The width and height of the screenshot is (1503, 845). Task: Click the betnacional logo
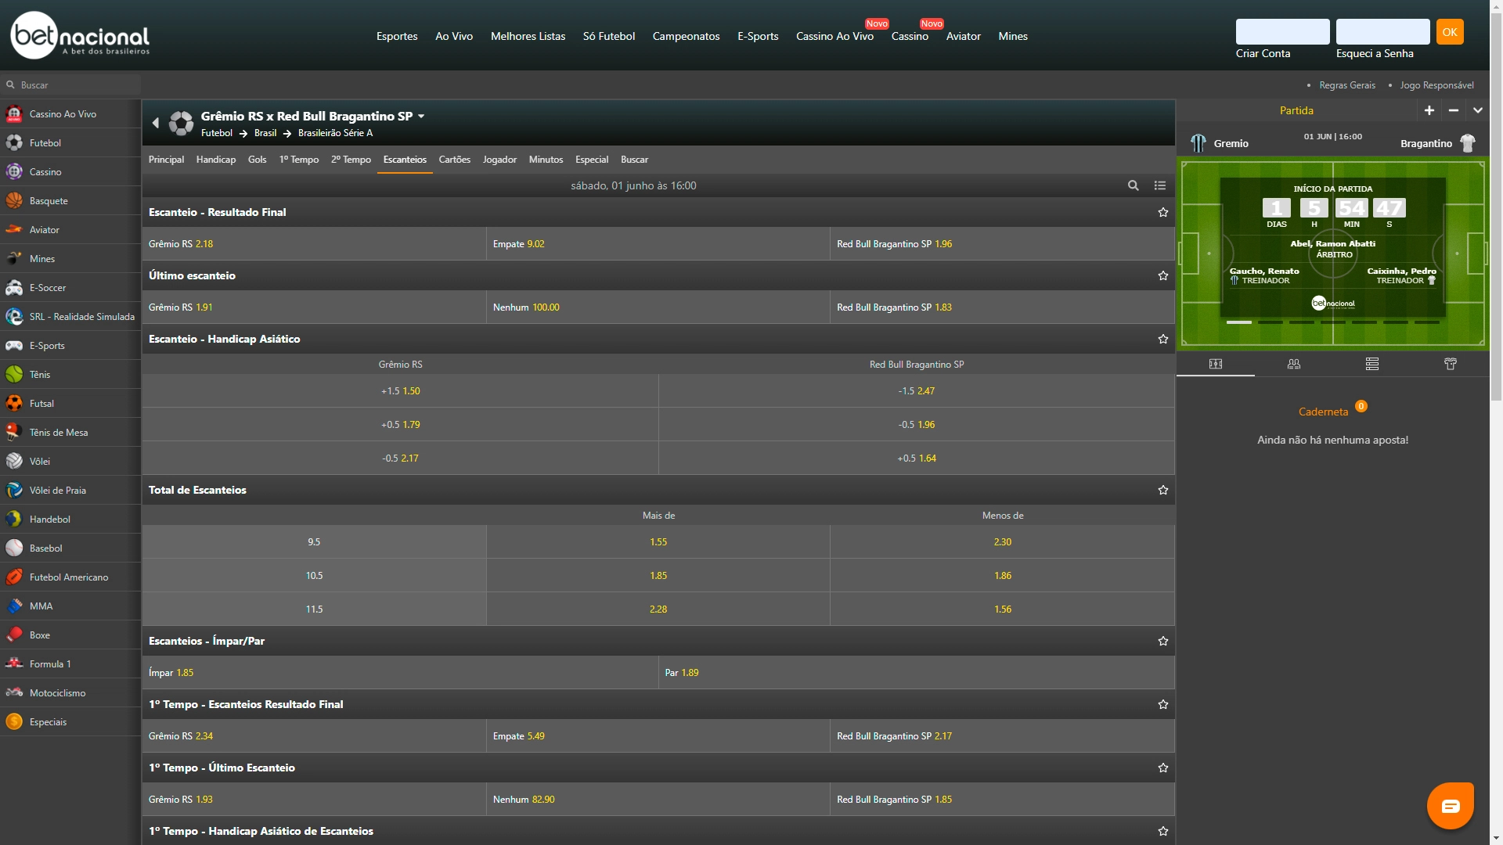point(80,35)
